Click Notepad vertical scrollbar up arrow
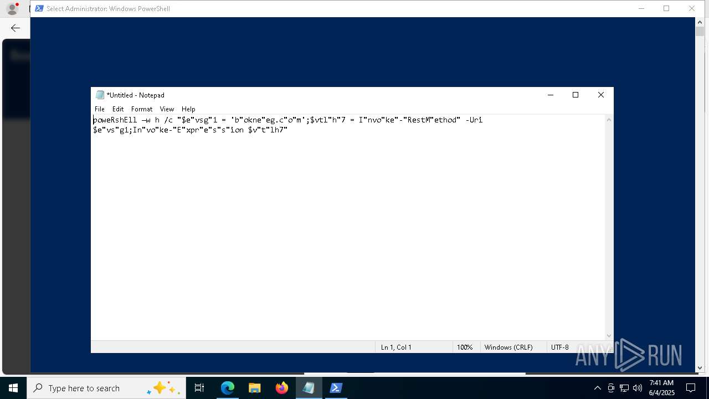Image resolution: width=709 pixels, height=399 pixels. coord(609,120)
